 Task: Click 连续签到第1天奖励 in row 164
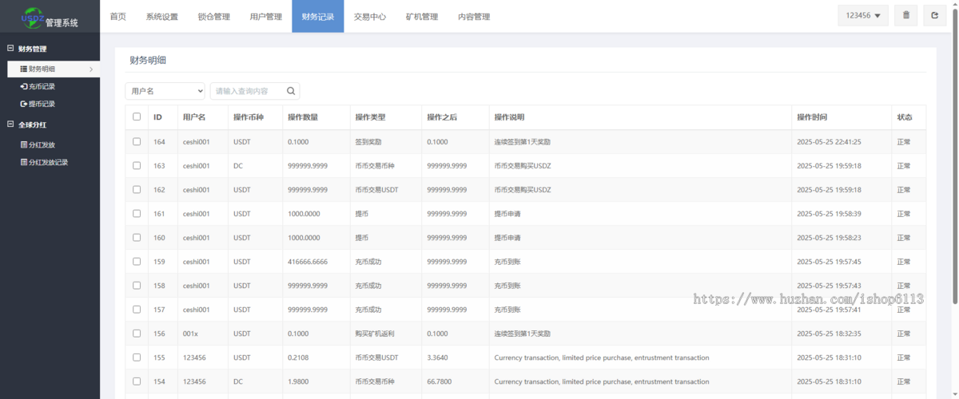(x=522, y=142)
